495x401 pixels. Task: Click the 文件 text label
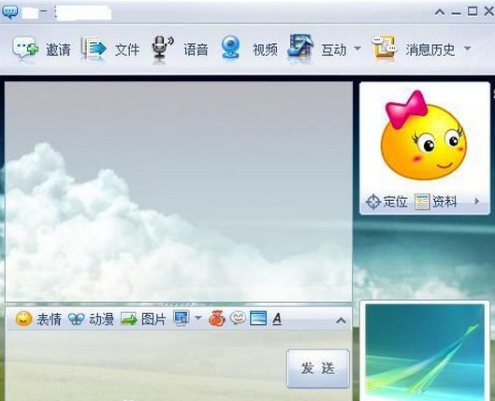point(127,50)
